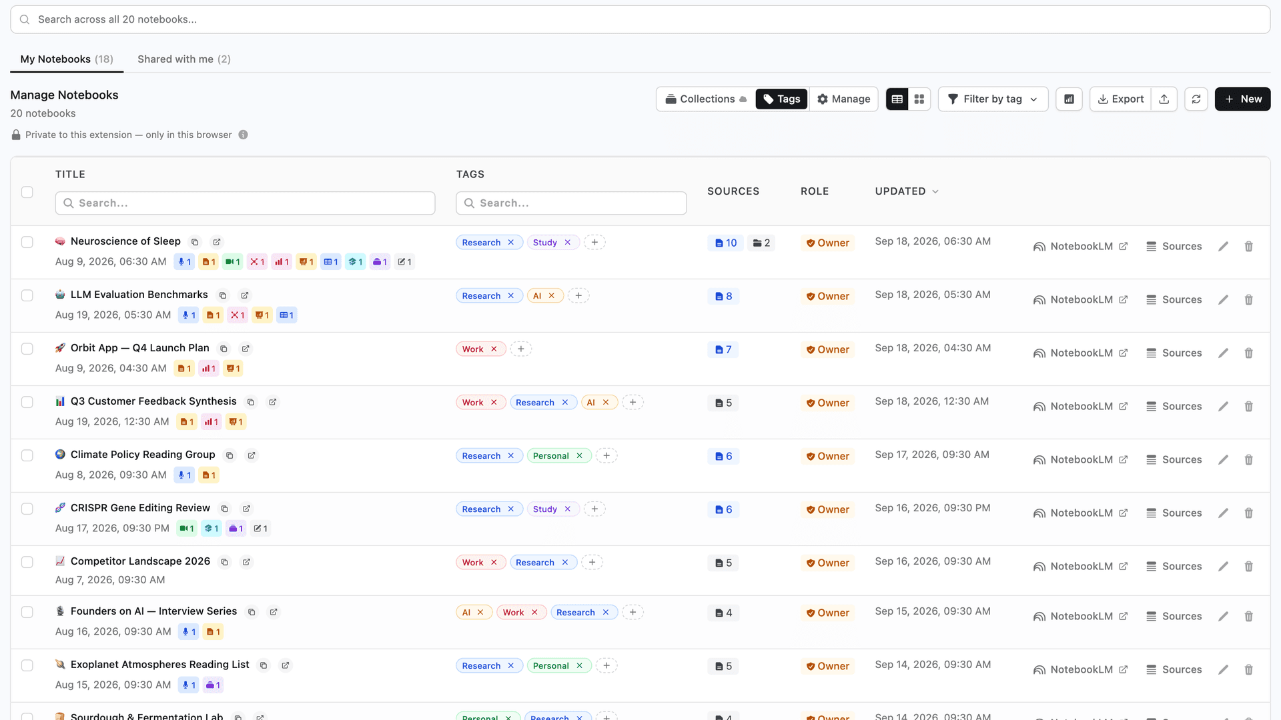The width and height of the screenshot is (1281, 720).
Task: Add a tag to CRISPR Gene Editing Review
Action: pyautogui.click(x=594, y=509)
